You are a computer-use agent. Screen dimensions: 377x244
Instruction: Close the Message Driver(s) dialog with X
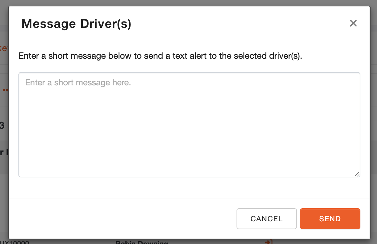pyautogui.click(x=353, y=23)
